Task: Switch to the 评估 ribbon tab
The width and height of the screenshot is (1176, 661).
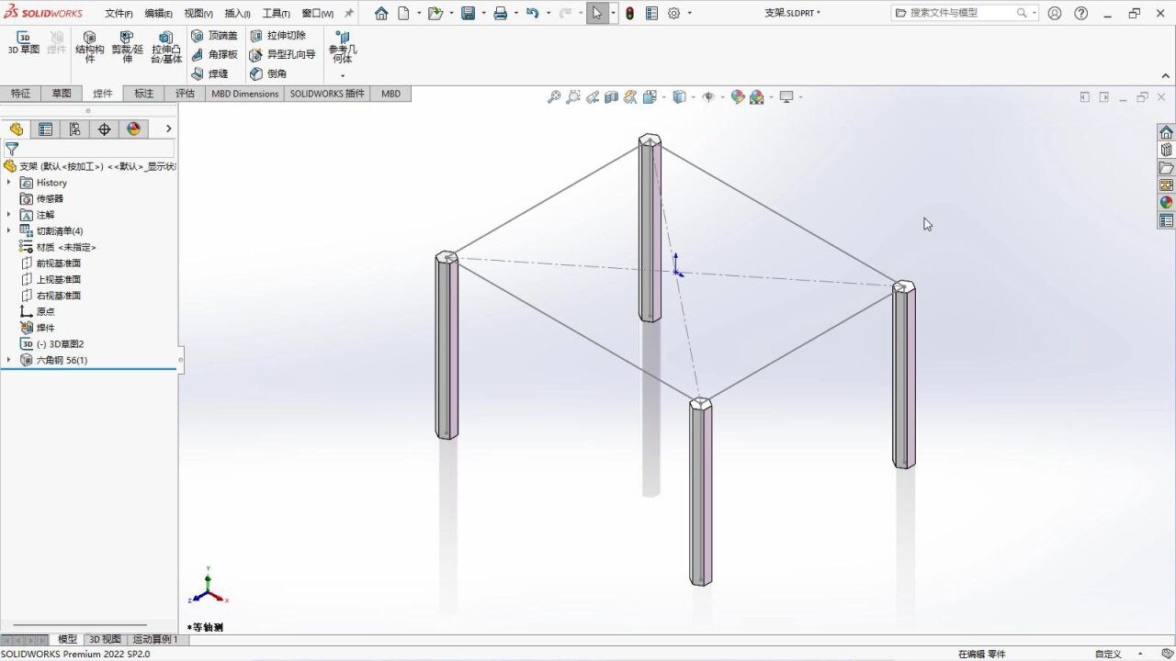Action: pyautogui.click(x=185, y=93)
